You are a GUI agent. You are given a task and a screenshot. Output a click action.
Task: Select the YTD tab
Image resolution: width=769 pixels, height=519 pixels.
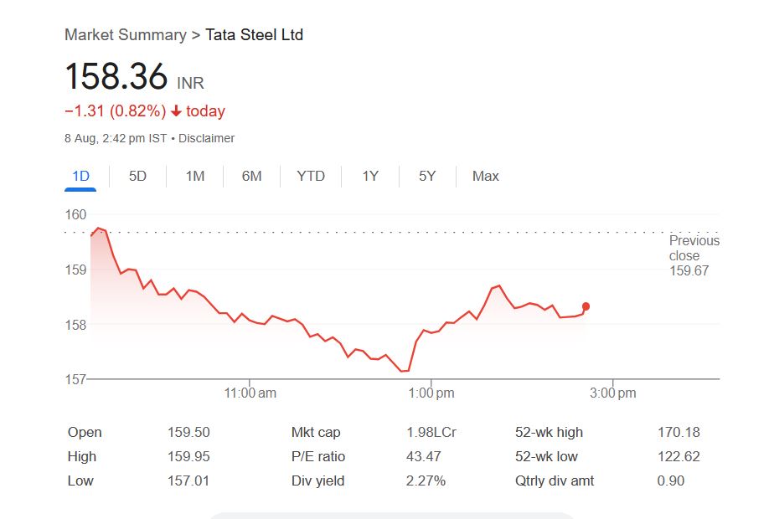click(x=311, y=176)
